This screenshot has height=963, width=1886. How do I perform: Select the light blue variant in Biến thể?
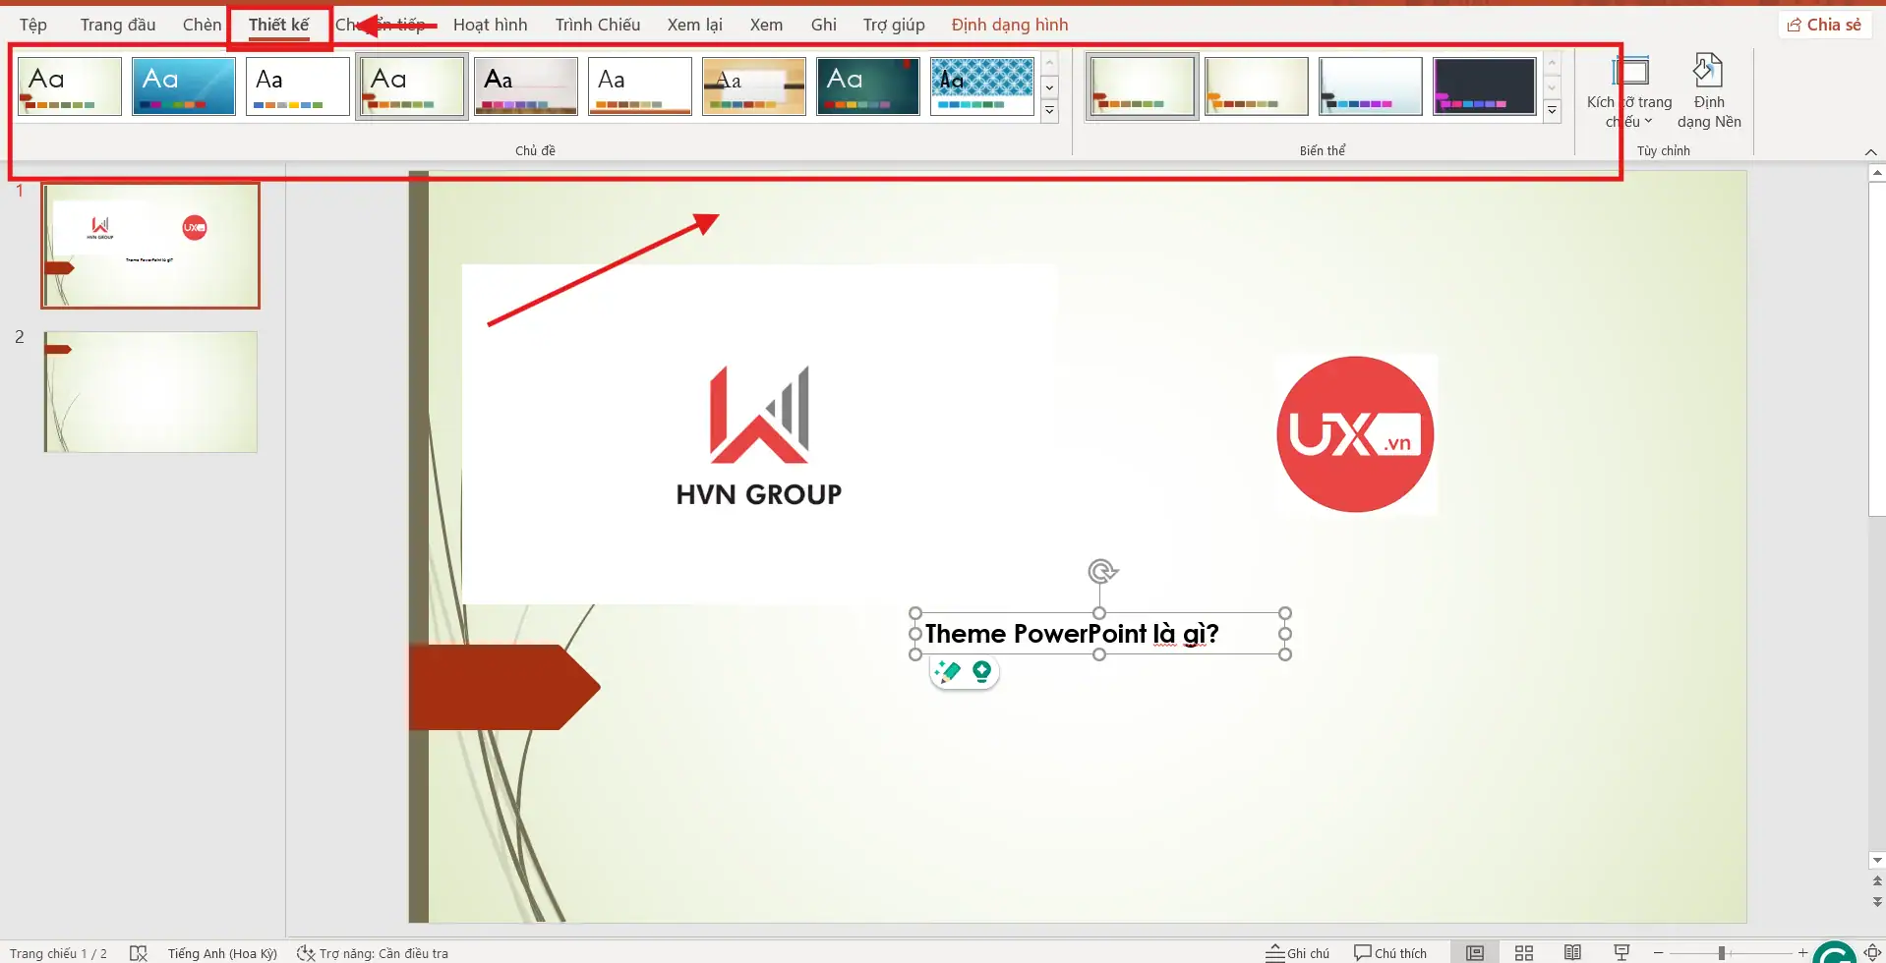(1371, 86)
